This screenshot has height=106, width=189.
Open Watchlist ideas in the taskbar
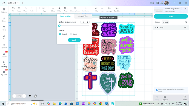(147, 104)
